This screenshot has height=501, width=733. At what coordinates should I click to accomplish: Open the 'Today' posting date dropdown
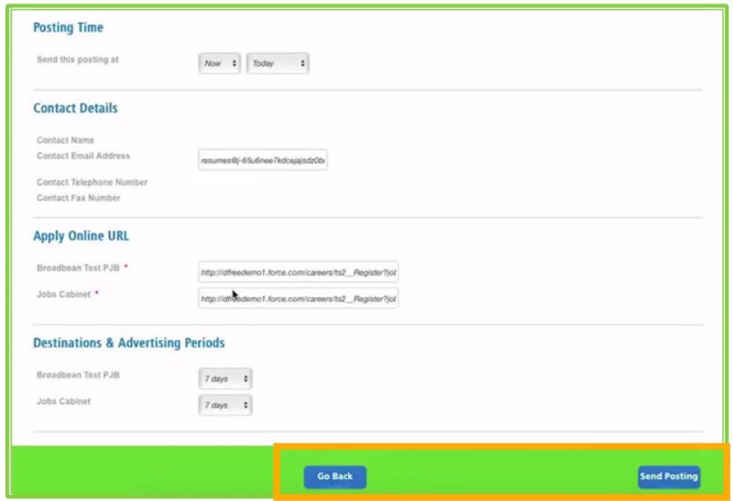point(278,63)
